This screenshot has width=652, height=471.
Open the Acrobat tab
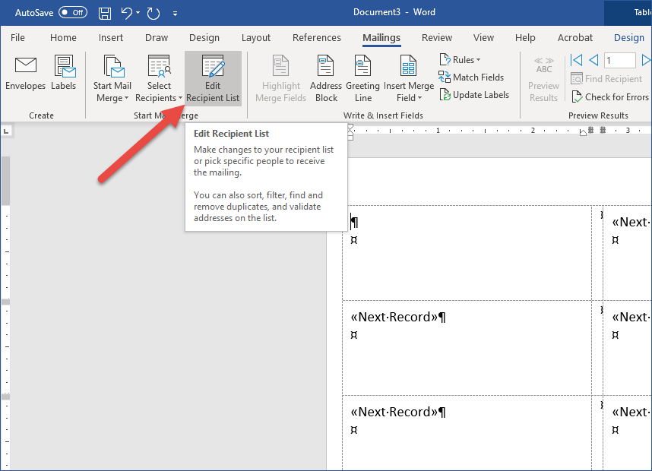point(574,37)
